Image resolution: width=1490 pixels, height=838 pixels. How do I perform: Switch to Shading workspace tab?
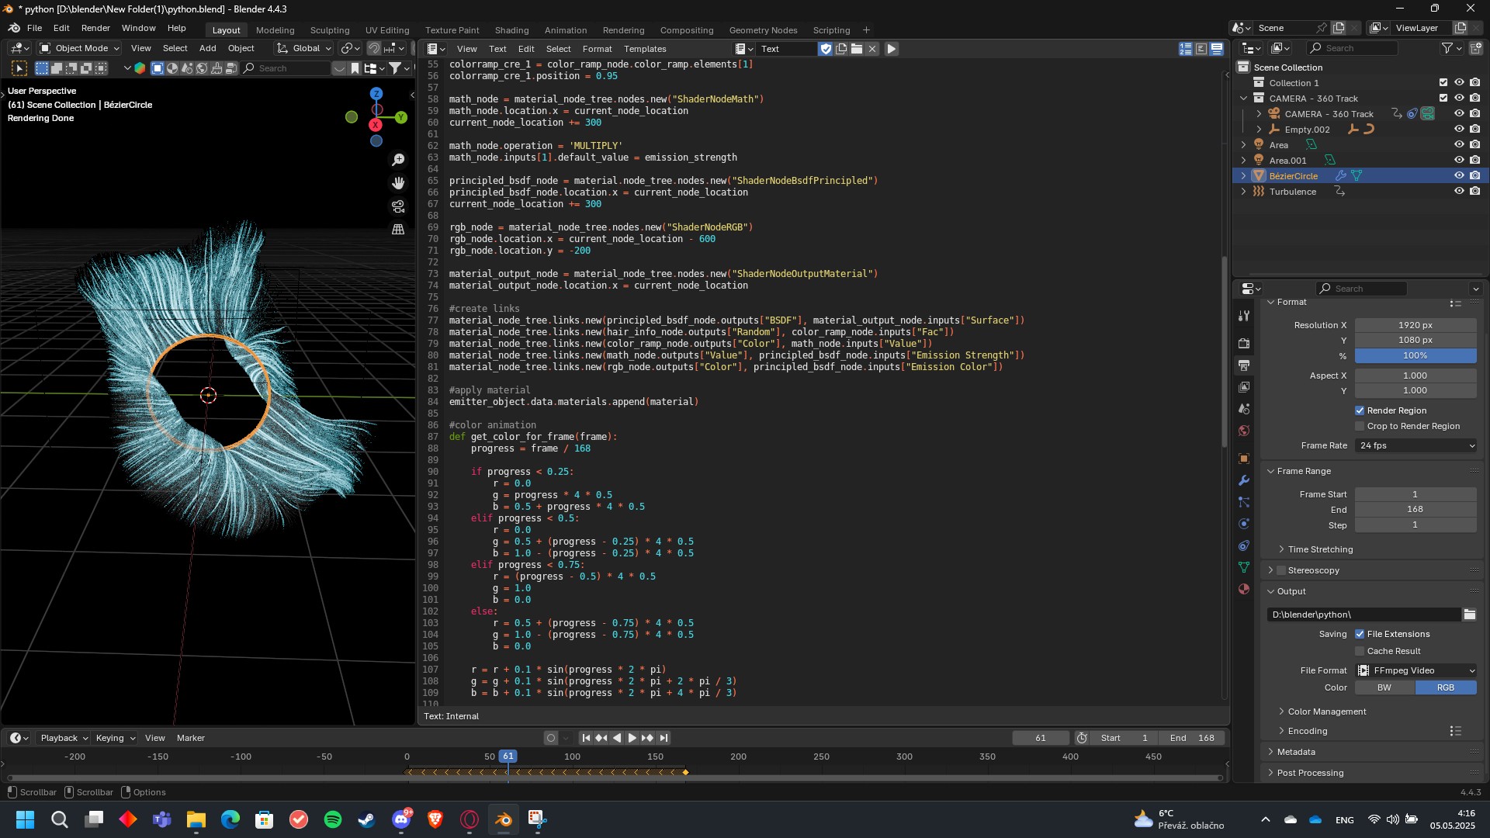511,30
